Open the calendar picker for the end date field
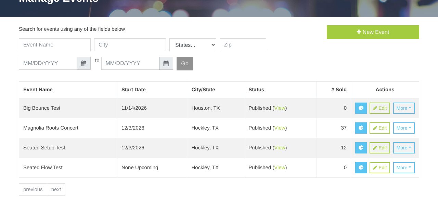This screenshot has width=438, height=201. 166,63
